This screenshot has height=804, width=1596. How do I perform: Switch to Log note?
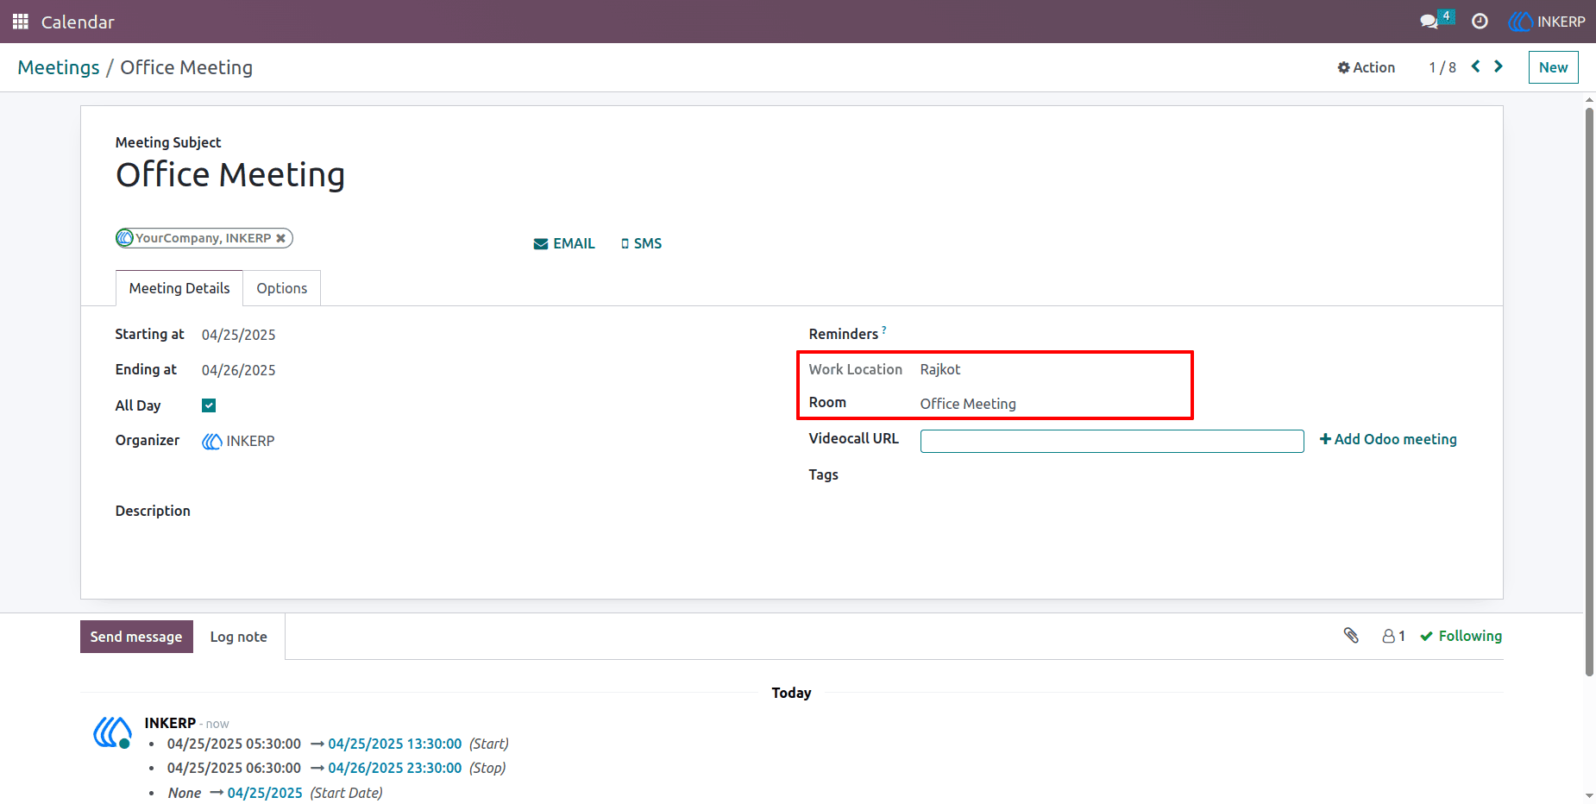coord(238,637)
